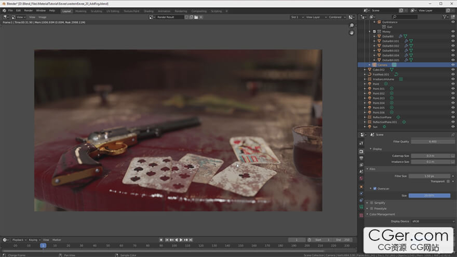Open the View Layer properties tab
The height and width of the screenshot is (257, 457).
361,165
